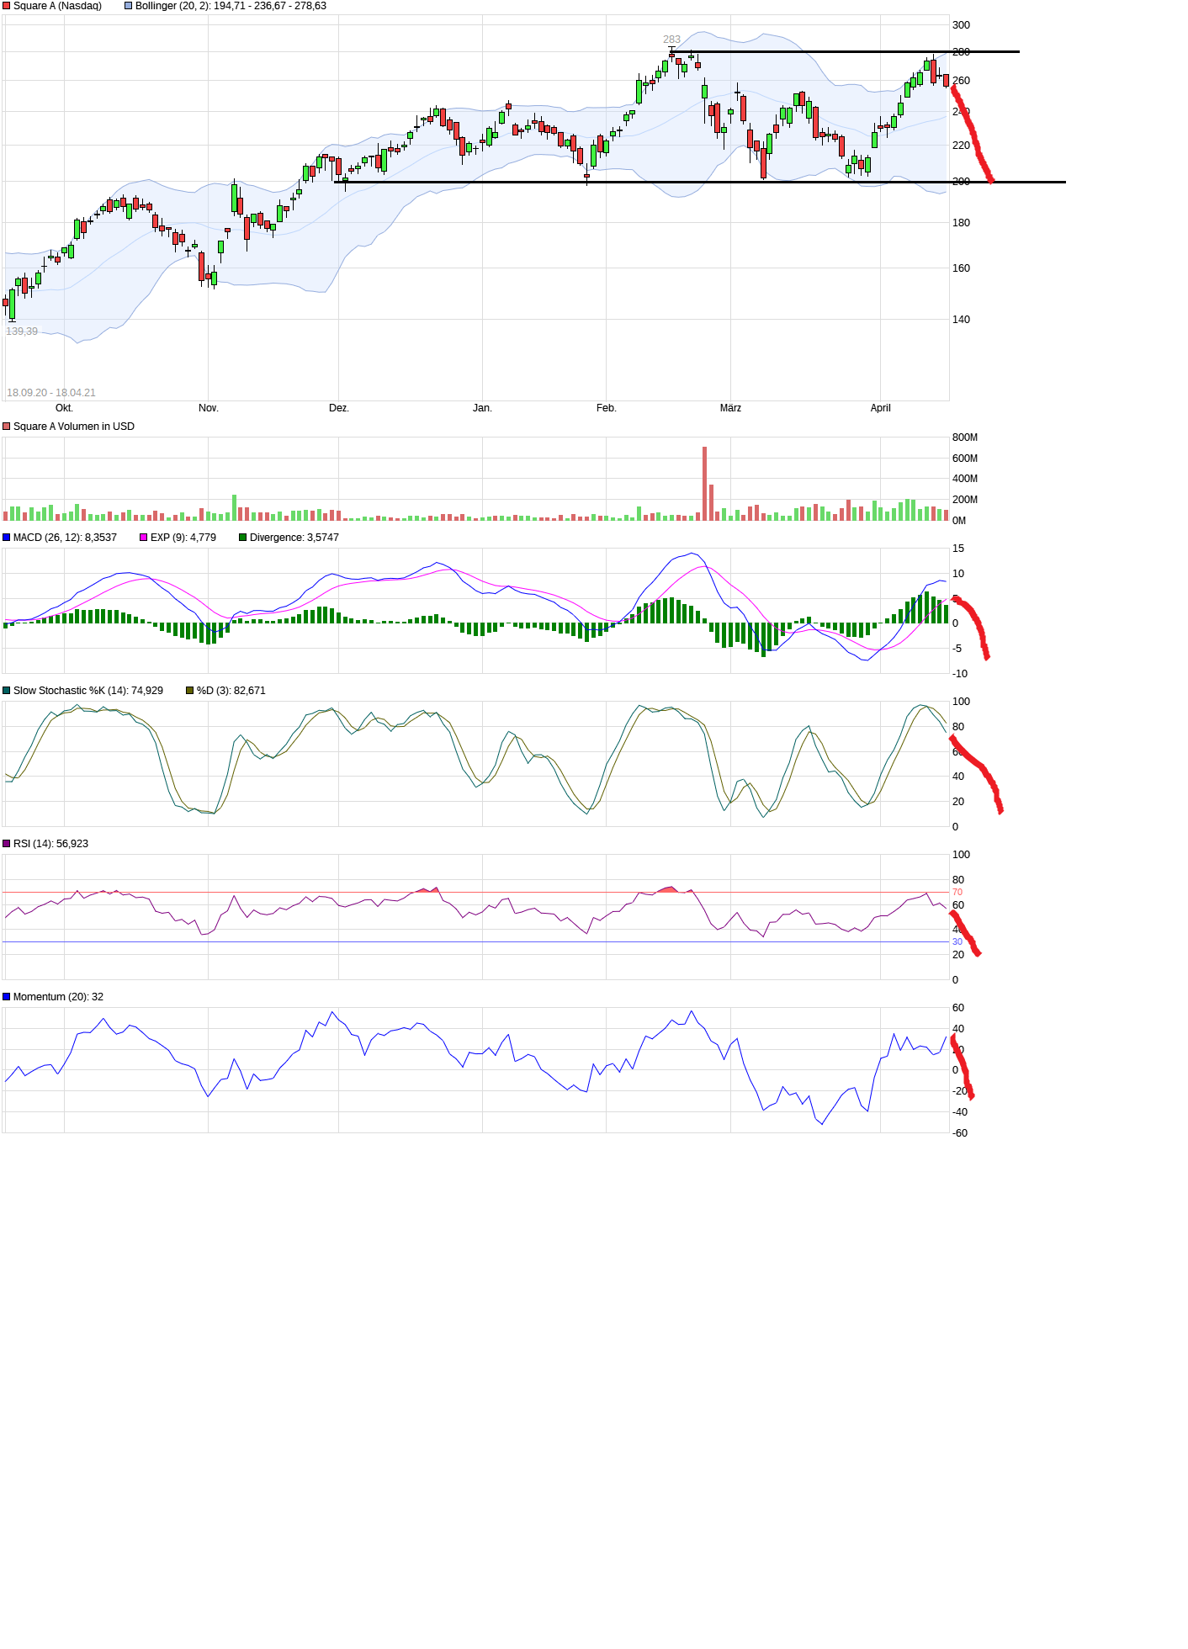1188x1649 pixels.
Task: Click the "Okt." month label
Action: pyautogui.click(x=64, y=408)
